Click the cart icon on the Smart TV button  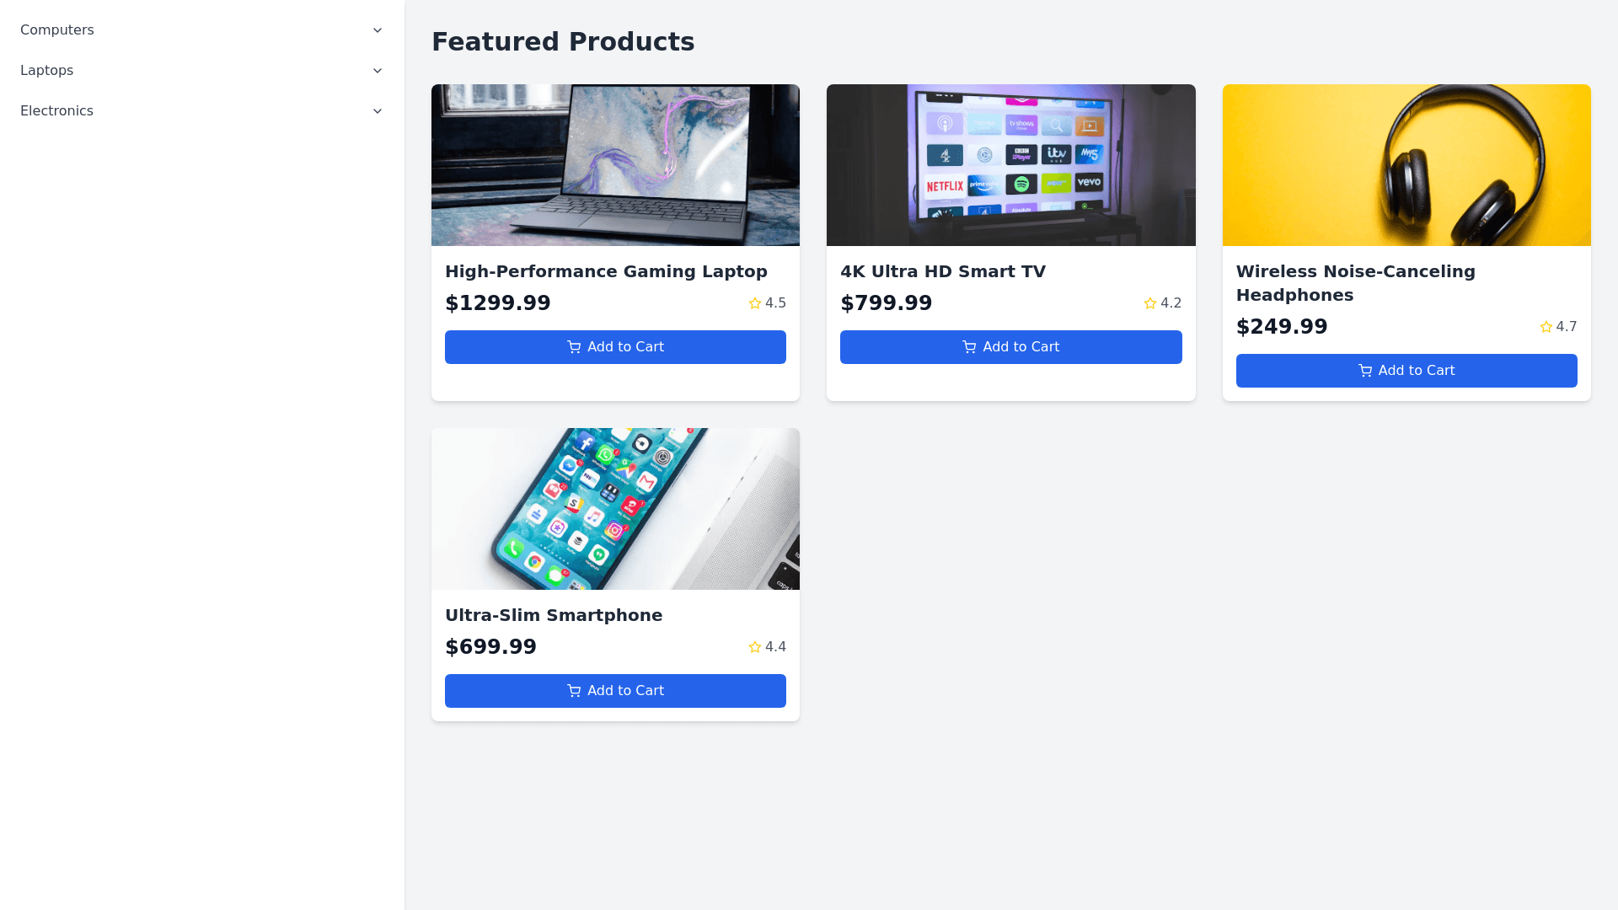pyautogui.click(x=969, y=347)
